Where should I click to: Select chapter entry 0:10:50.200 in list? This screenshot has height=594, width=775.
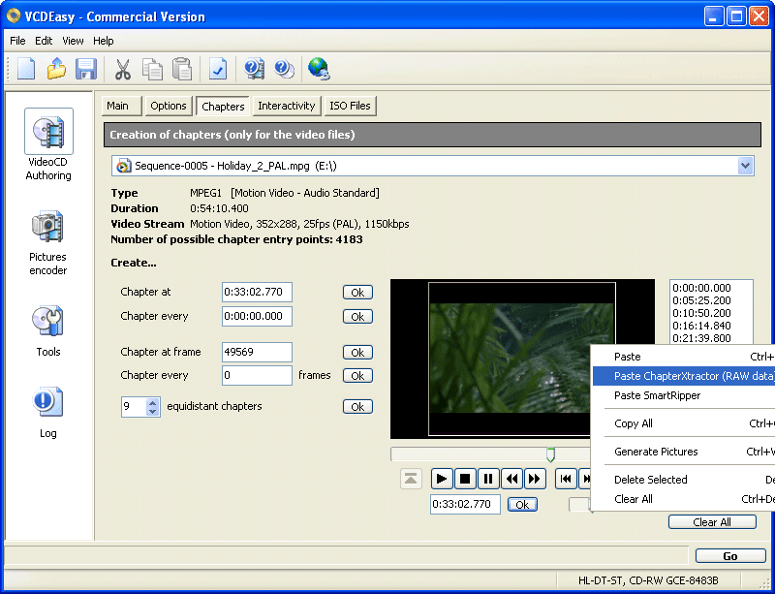click(x=701, y=313)
